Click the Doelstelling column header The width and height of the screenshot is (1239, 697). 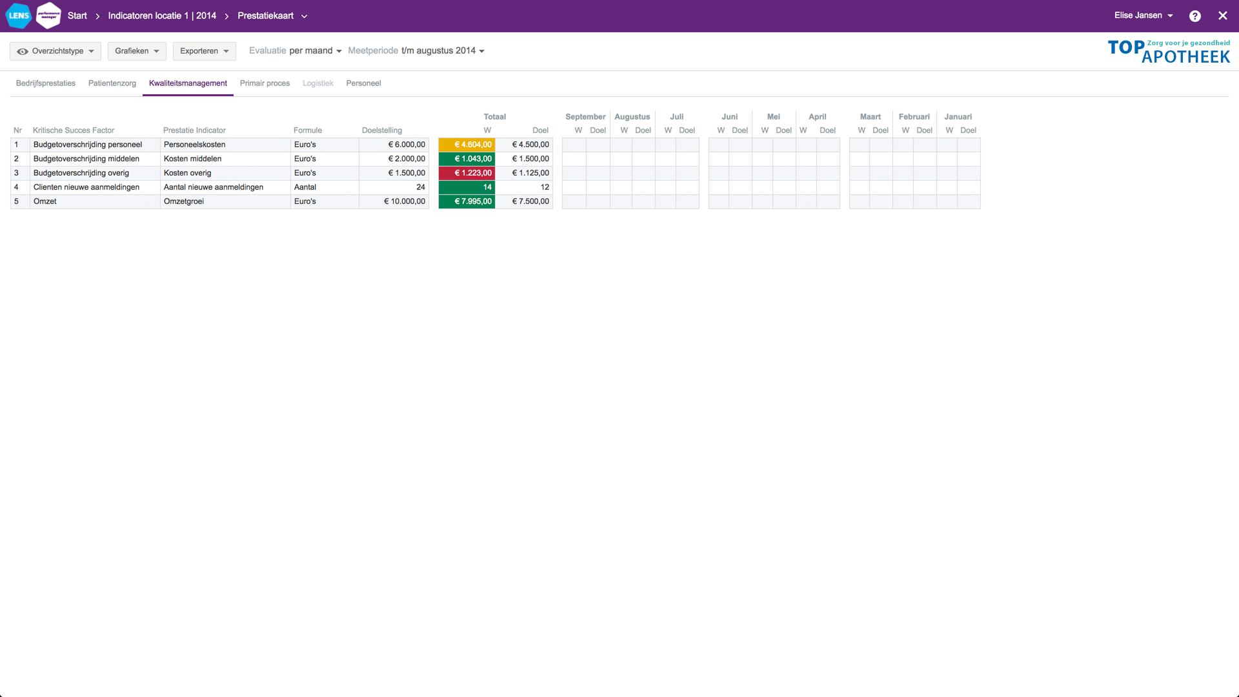click(x=381, y=130)
